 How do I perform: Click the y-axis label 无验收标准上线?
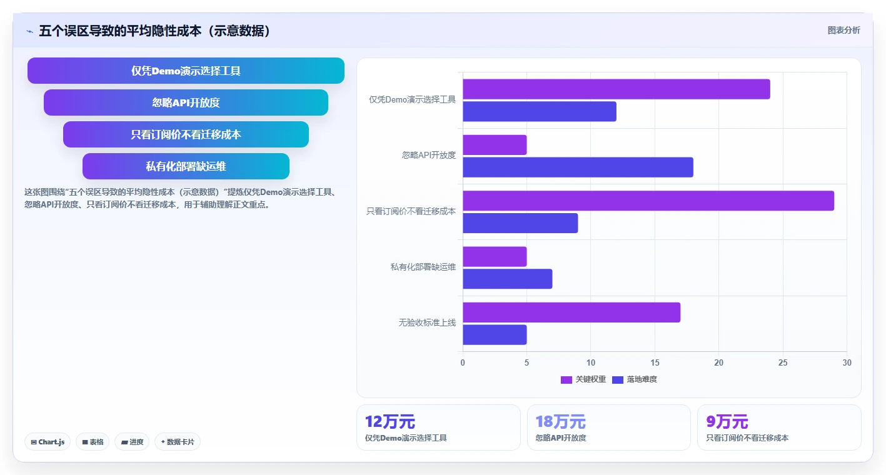427,322
